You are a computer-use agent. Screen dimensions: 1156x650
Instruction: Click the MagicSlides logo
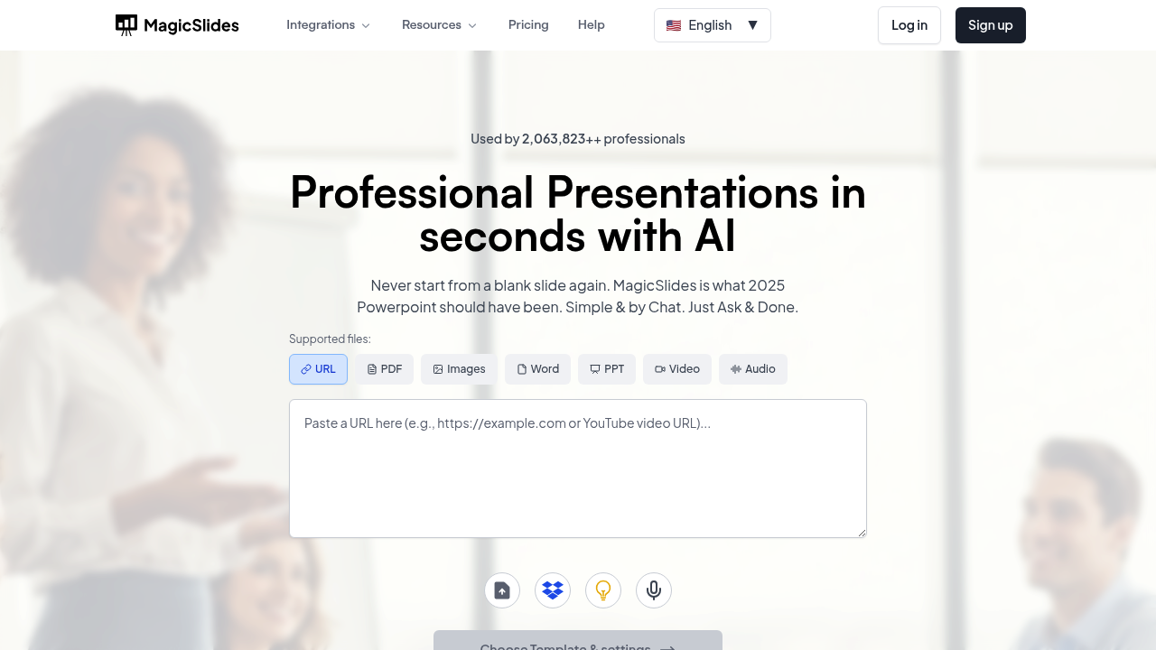click(x=177, y=25)
